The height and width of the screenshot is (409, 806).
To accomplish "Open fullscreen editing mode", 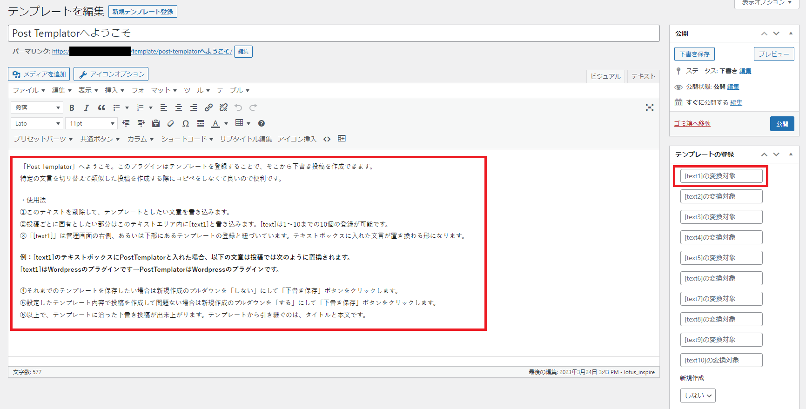I will coord(650,108).
